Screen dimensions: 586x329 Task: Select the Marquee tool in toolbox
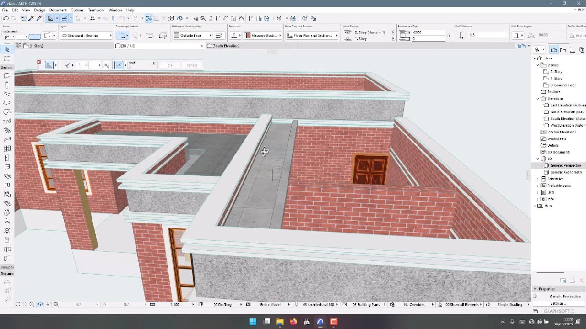click(7, 58)
